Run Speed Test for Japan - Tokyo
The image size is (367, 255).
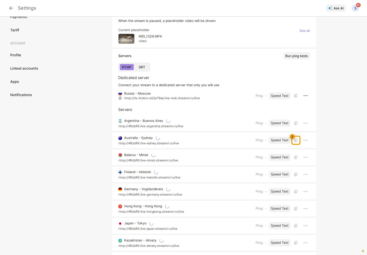point(280,226)
